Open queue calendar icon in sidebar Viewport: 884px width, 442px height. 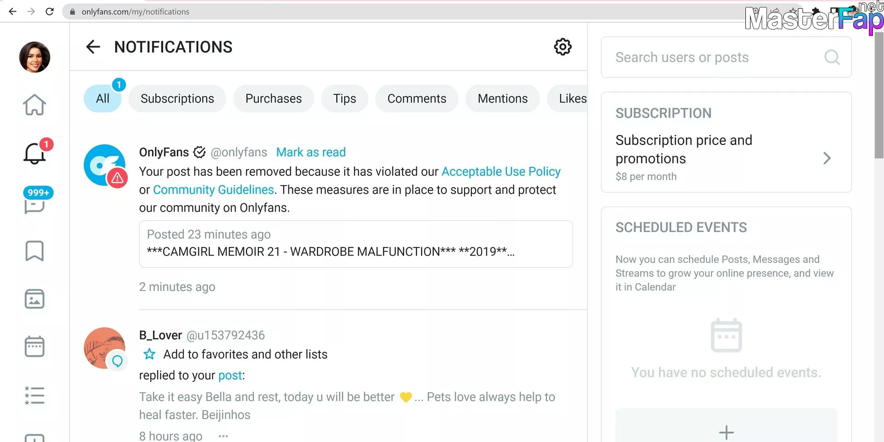[x=35, y=346]
